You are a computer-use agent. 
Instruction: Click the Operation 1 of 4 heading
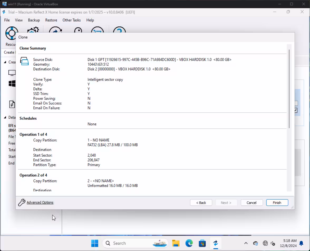pos(33,134)
